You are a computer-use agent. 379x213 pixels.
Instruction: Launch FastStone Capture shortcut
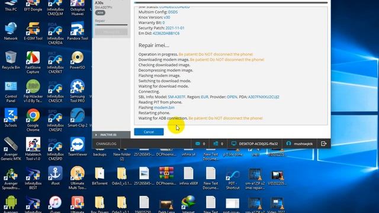coord(33,62)
